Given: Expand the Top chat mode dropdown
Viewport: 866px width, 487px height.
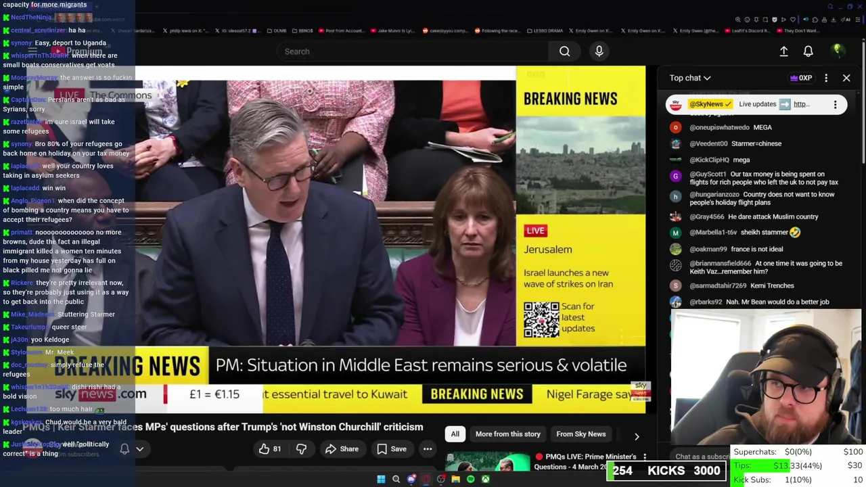Looking at the screenshot, I should point(690,78).
